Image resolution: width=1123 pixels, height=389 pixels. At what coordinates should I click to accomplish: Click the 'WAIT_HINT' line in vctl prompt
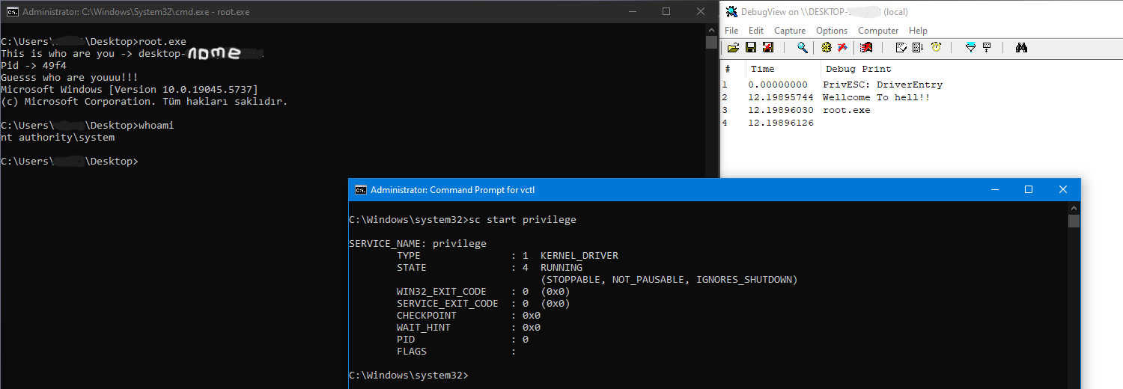[x=469, y=328]
